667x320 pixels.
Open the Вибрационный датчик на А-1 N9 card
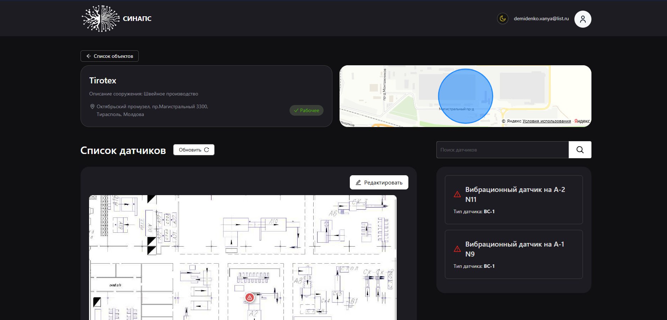(x=514, y=254)
